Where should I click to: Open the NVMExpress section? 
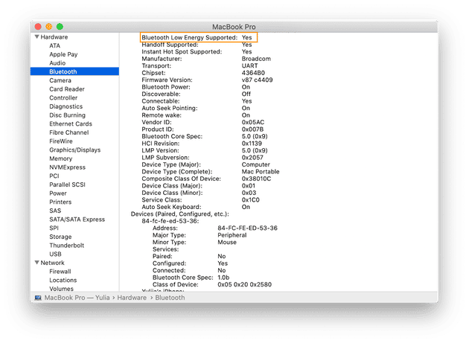67,167
